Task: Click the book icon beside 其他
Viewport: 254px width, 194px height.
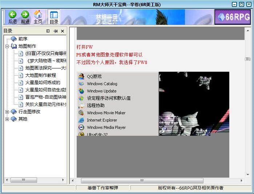Action: coord(14,119)
